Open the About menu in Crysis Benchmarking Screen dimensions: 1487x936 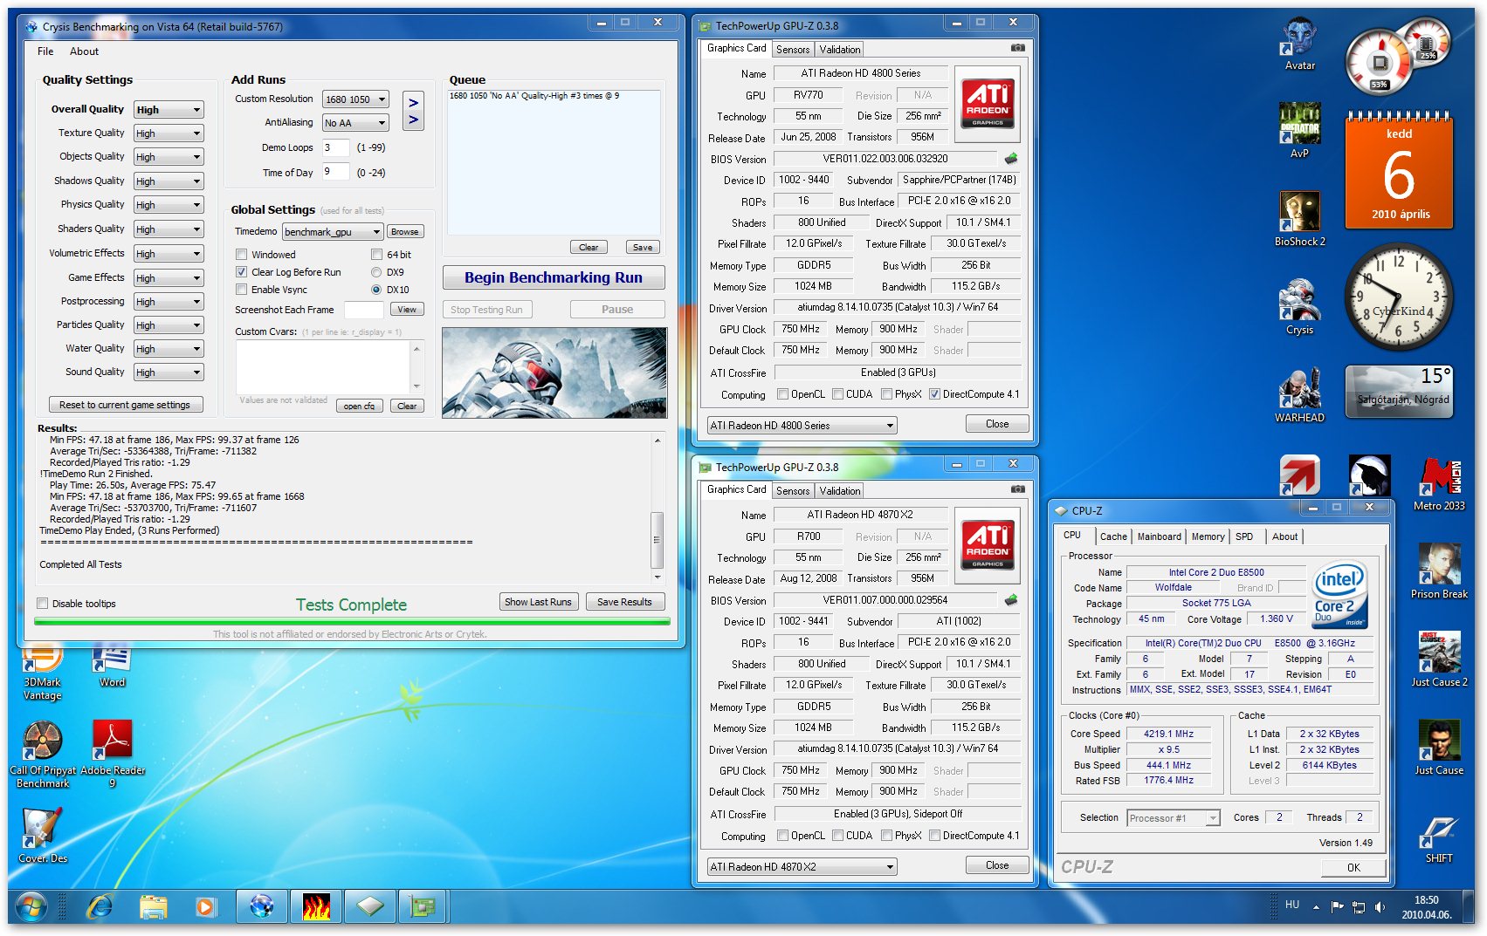click(84, 51)
